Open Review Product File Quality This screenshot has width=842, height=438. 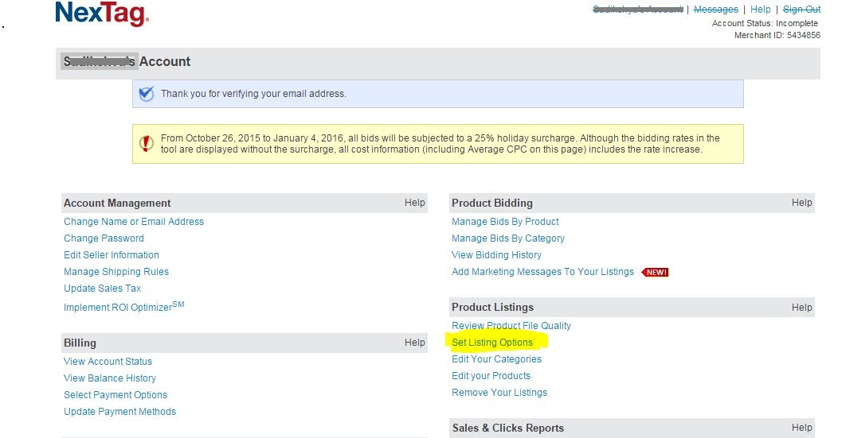point(511,325)
